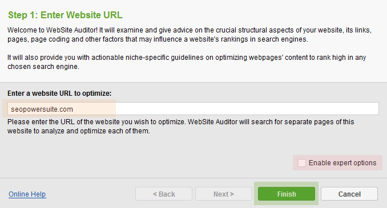Viewport: 387px width, 208px height.
Task: Follow the underlined Online Help hyperlink
Action: pyautogui.click(x=27, y=194)
